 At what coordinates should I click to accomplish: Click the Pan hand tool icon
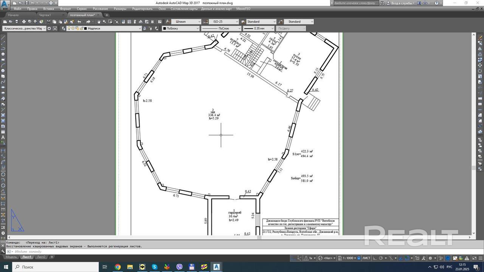point(99,22)
